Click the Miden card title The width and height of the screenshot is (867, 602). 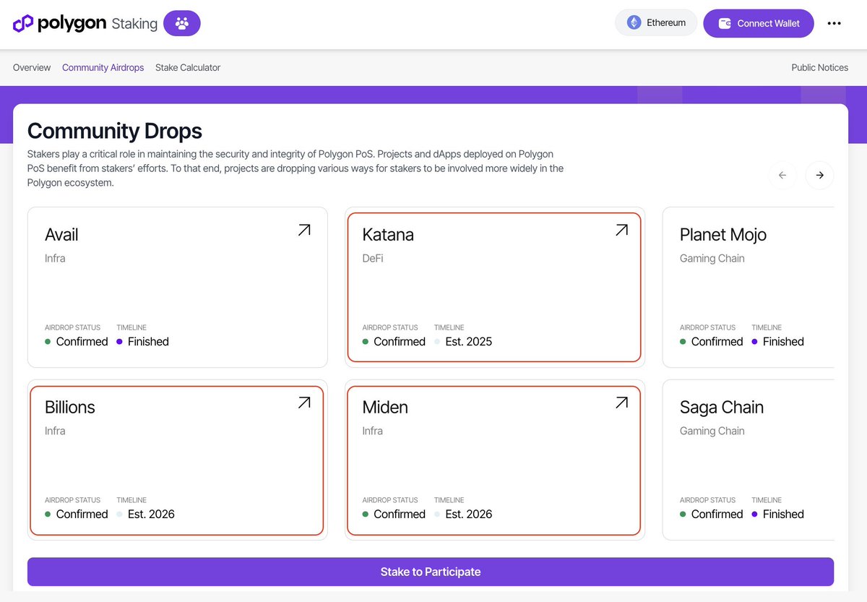click(x=385, y=408)
